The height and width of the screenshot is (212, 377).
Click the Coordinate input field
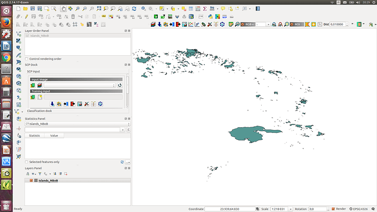[x=229, y=209]
